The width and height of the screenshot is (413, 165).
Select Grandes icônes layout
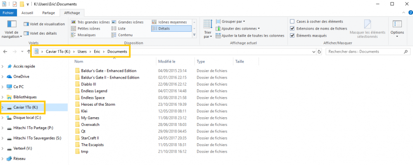(128, 22)
